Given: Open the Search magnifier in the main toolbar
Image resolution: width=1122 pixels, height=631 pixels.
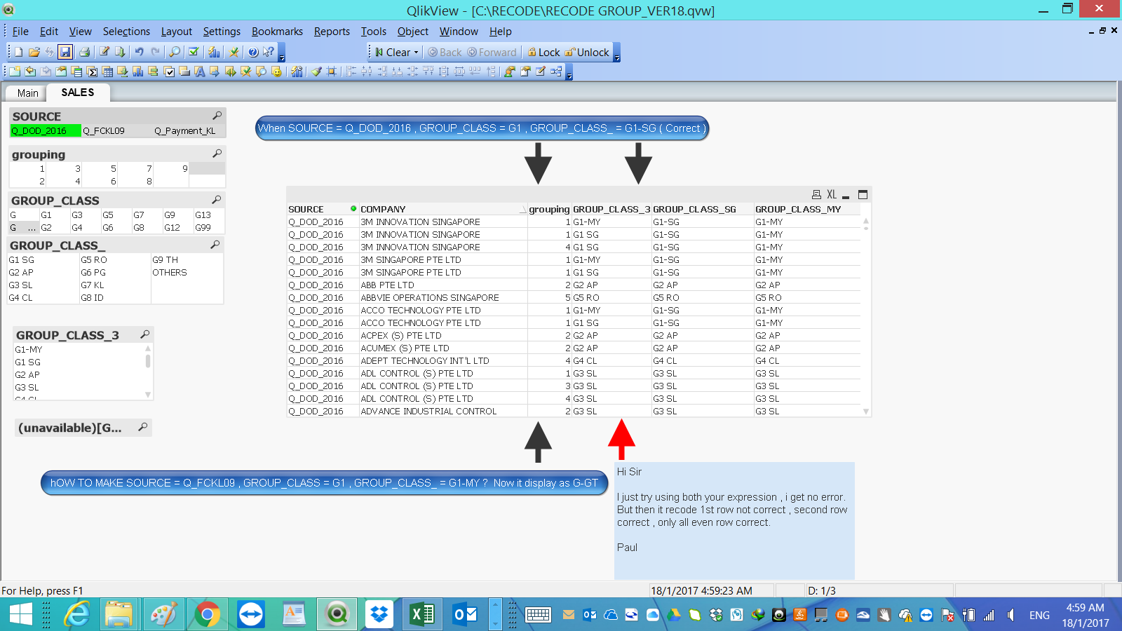Looking at the screenshot, I should click(x=175, y=52).
